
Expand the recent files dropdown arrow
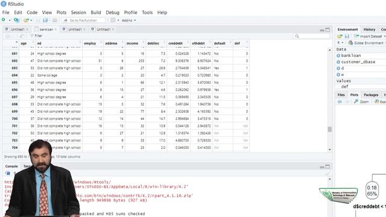(x=31, y=20)
